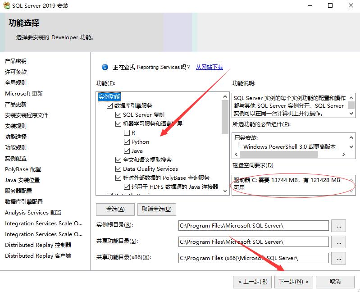The image size is (360, 292).
Task: Select Microsoft 更新 step in sidebar
Action: coord(24,93)
